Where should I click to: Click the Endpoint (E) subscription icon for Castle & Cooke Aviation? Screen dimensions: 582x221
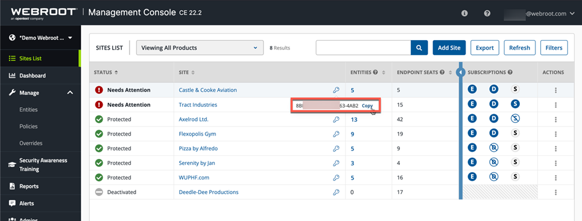[x=472, y=90]
